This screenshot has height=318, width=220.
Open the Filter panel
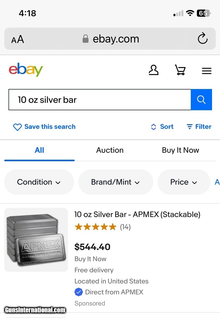click(x=199, y=127)
